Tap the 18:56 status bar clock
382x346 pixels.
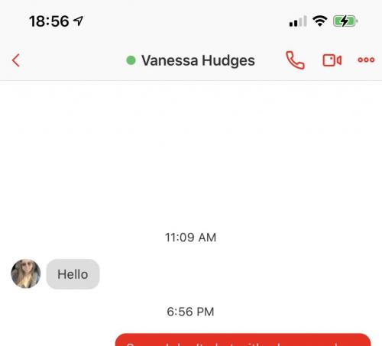pyautogui.click(x=49, y=21)
